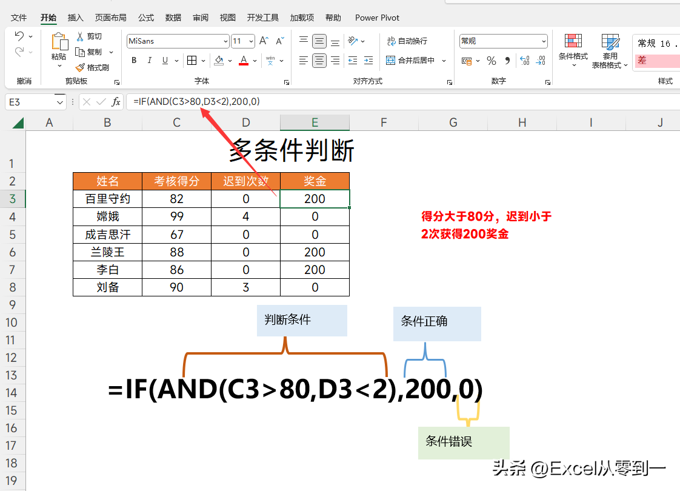Open the File (文件) tab
The width and height of the screenshot is (680, 491).
pyautogui.click(x=19, y=18)
